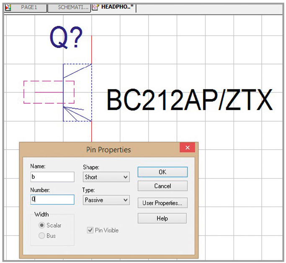286x263 pixels.
Task: Open the Shape dropdown showing Short
Action: (x=106, y=177)
